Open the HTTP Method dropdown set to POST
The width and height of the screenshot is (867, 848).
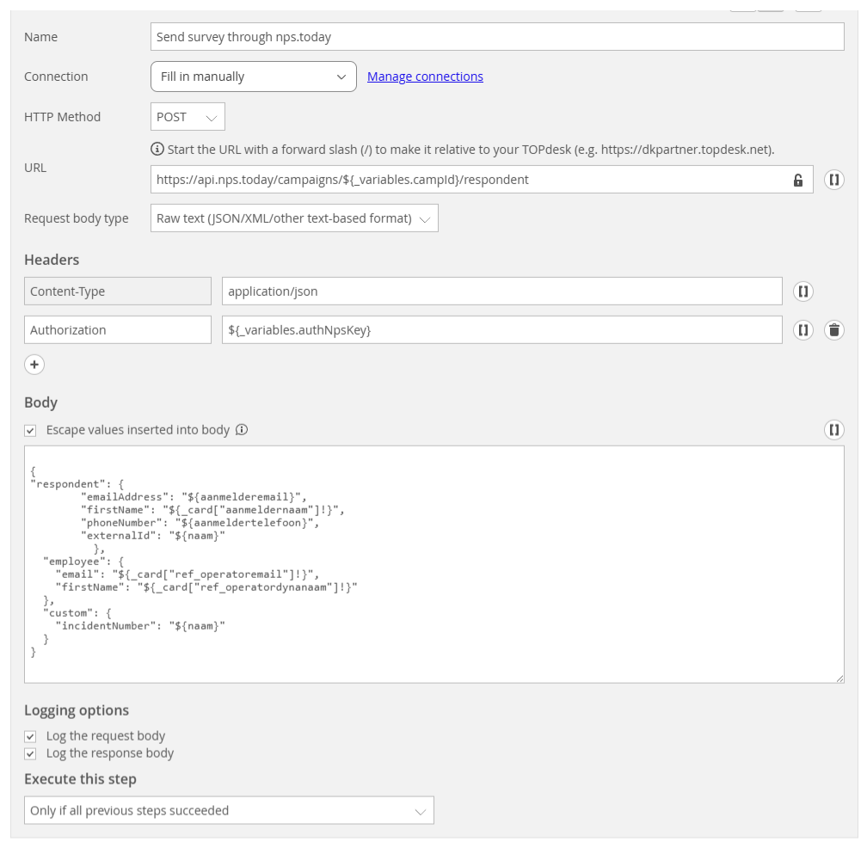(187, 116)
